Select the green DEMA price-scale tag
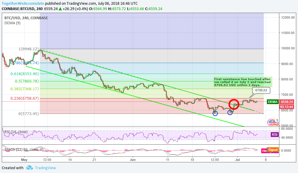This screenshot has width=298, height=173. 273,102
